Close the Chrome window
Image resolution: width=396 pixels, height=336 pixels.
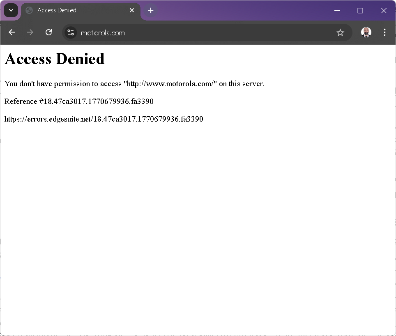tap(384, 10)
